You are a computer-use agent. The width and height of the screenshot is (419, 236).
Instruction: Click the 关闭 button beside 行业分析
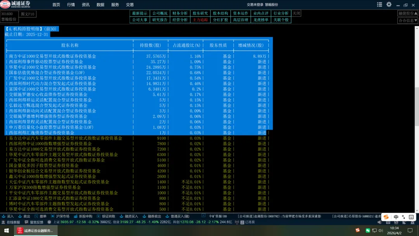point(296,13)
